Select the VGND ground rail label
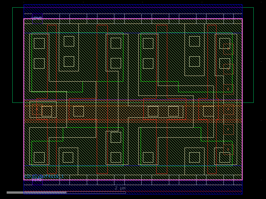 [x=37, y=179]
